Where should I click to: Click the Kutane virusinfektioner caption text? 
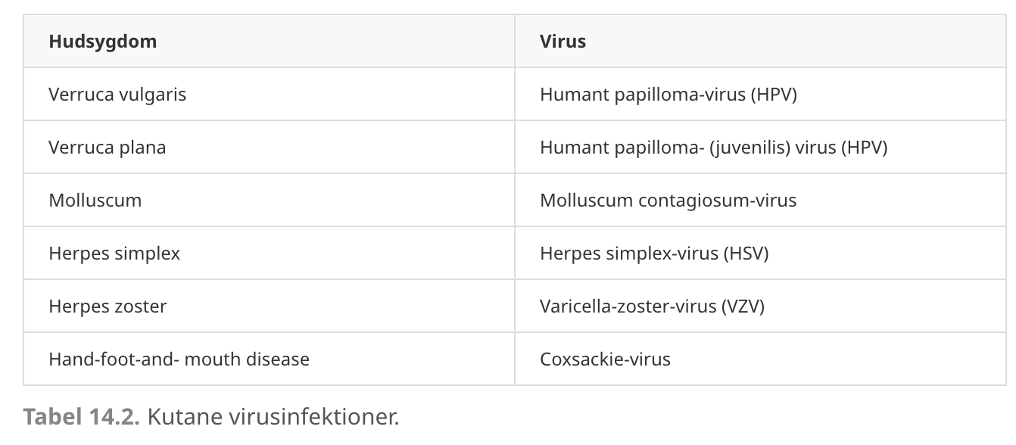coord(273,416)
